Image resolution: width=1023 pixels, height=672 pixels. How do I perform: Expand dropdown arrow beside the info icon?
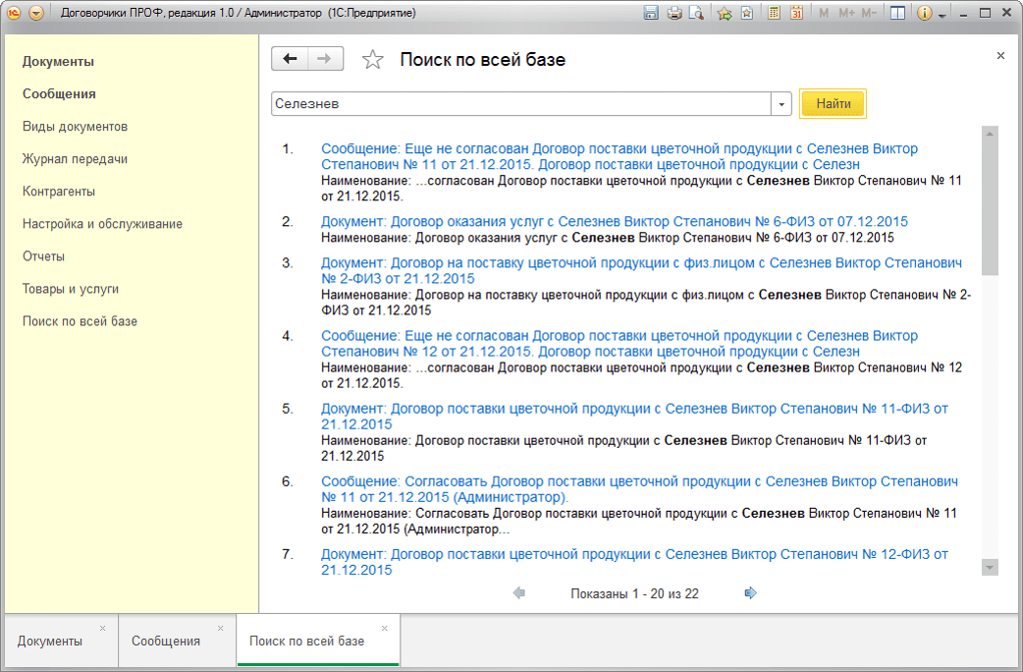(942, 15)
